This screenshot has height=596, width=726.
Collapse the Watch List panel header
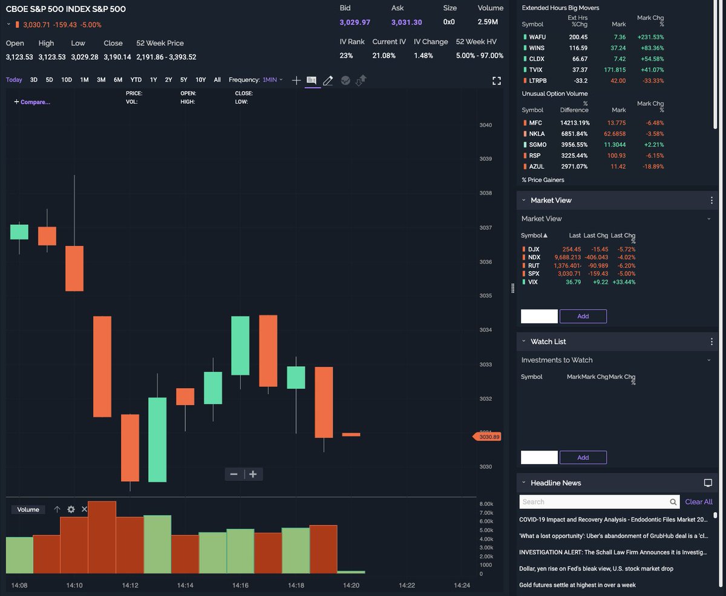tap(524, 342)
